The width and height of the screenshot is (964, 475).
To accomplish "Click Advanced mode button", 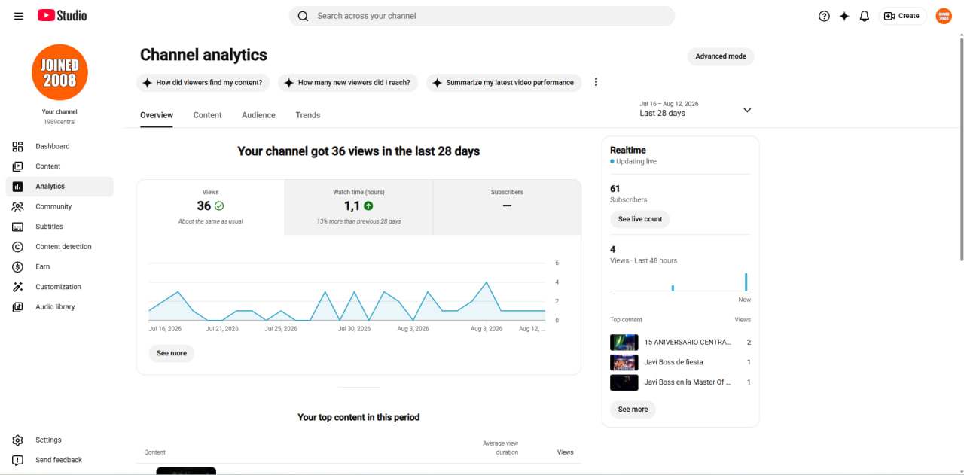I will 721,56.
